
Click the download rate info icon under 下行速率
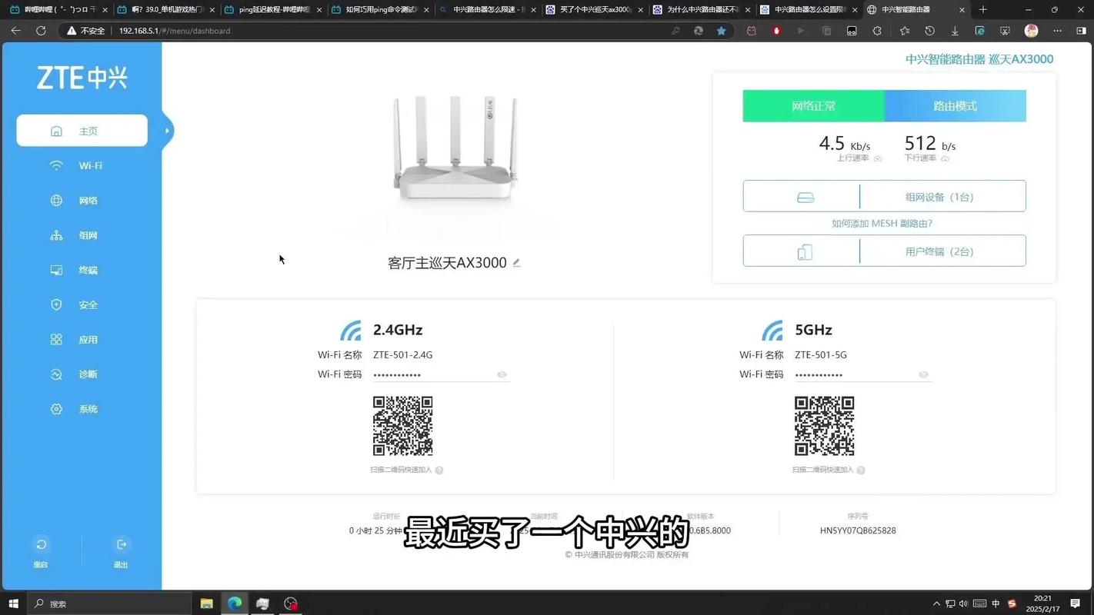(946, 158)
